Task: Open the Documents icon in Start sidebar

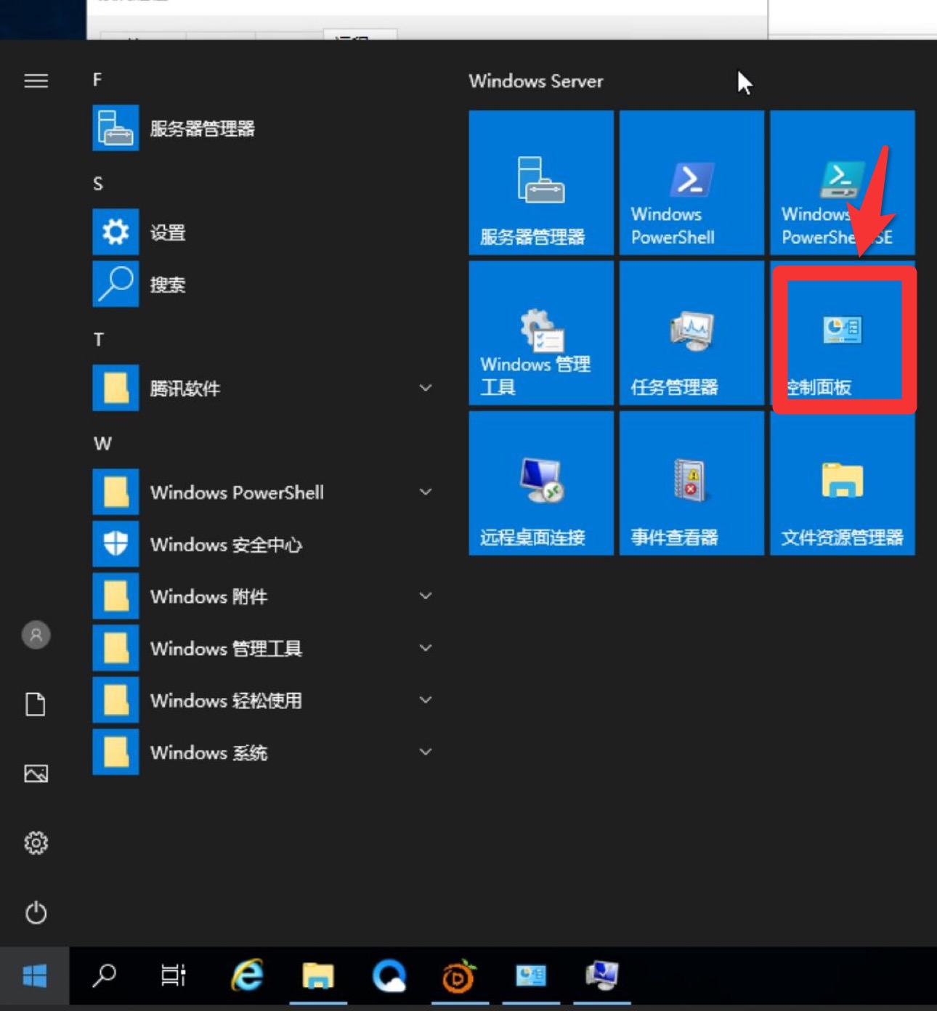Action: click(x=36, y=704)
